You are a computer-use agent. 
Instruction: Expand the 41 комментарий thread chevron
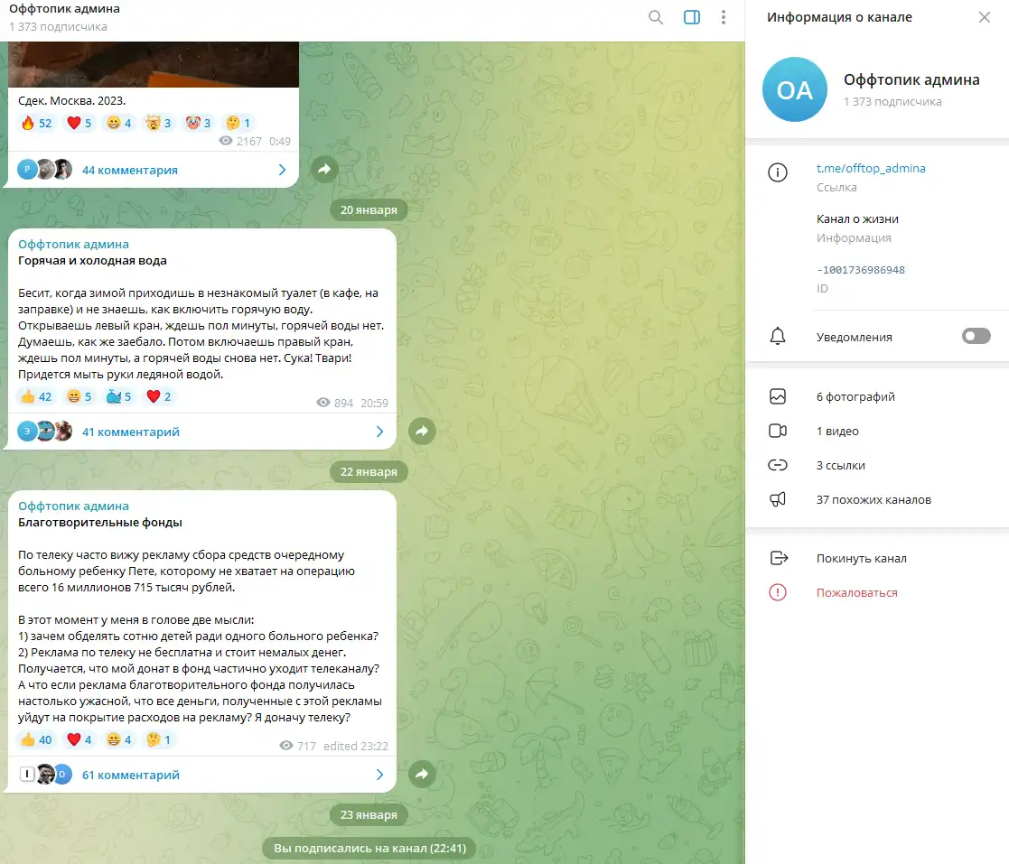pyautogui.click(x=379, y=432)
